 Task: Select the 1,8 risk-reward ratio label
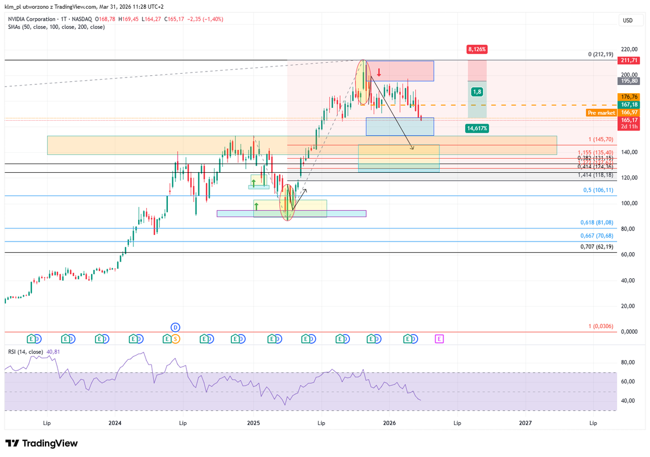coord(477,92)
